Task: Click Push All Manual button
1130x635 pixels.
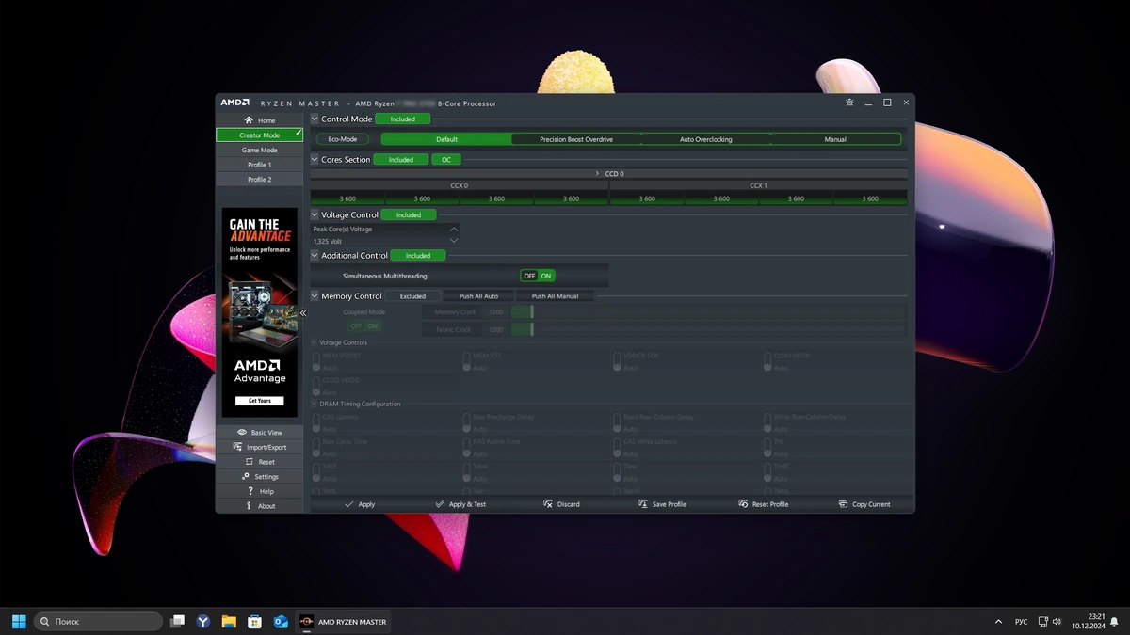Action: [x=555, y=296]
